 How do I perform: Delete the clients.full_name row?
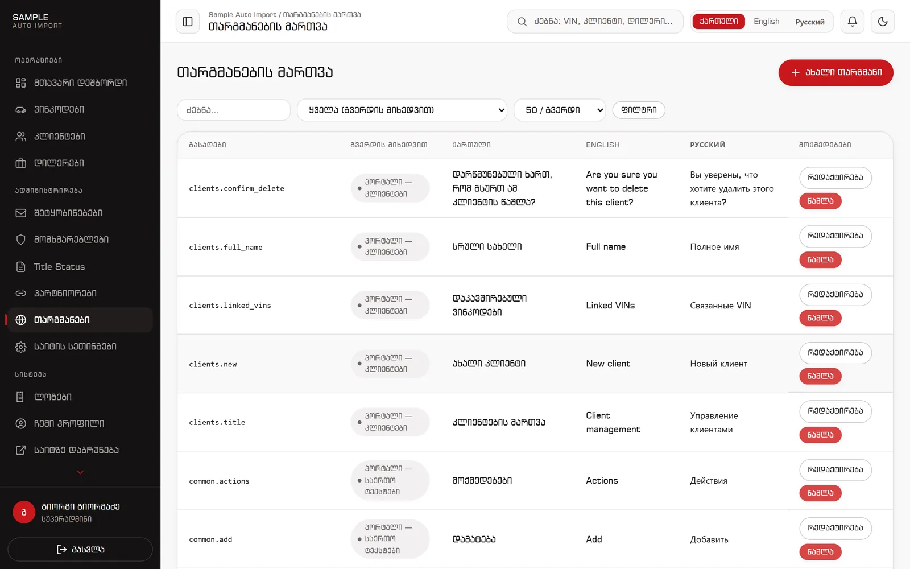pyautogui.click(x=820, y=260)
